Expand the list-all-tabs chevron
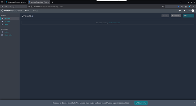Viewport: 196px width, 106px height. (181, 2)
